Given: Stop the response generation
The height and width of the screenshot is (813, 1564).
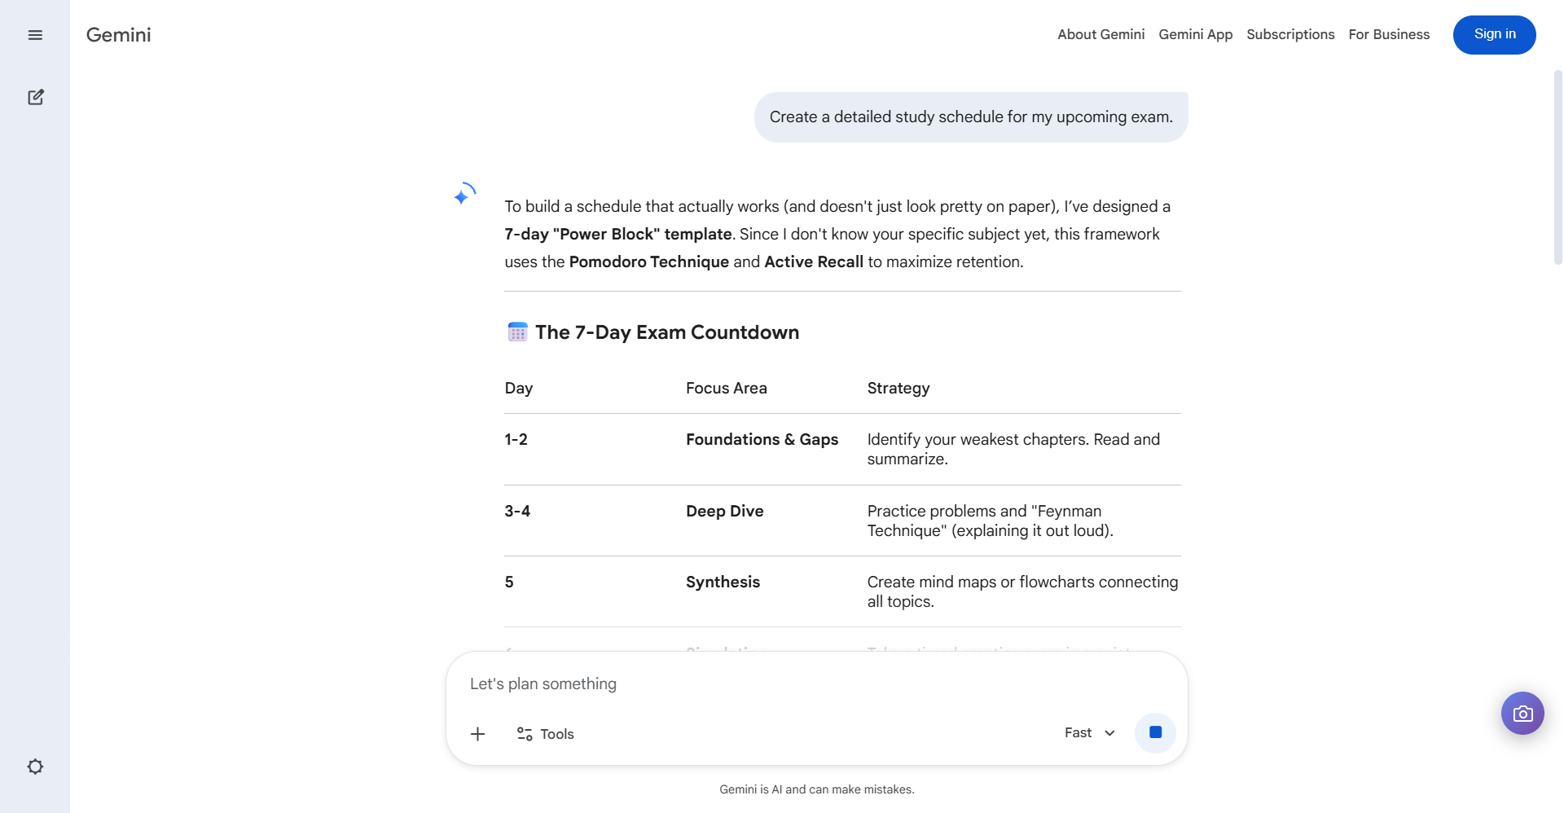Looking at the screenshot, I should coord(1155,732).
